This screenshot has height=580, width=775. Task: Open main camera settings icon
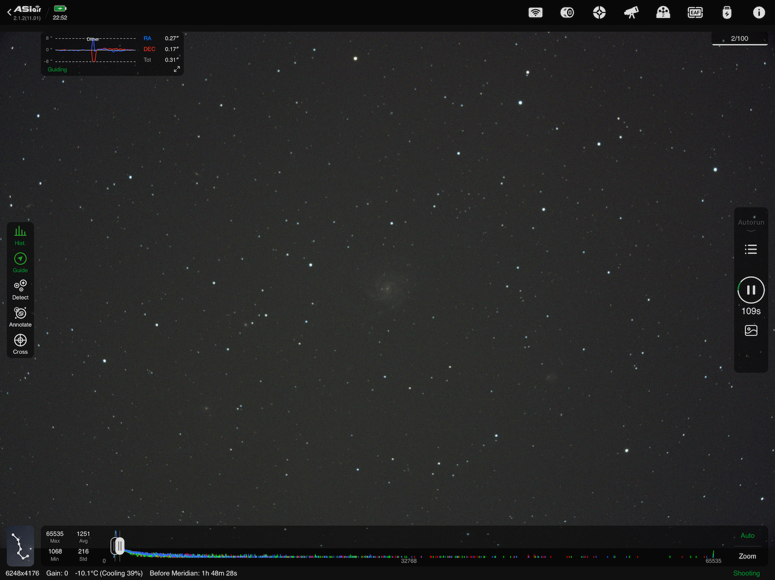coord(567,13)
